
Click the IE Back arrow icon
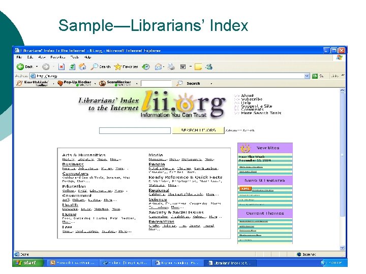pyautogui.click(x=20, y=67)
